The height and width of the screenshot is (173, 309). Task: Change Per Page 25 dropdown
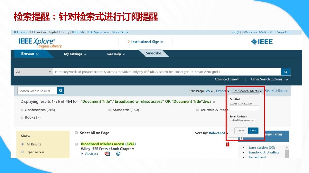pos(209,91)
